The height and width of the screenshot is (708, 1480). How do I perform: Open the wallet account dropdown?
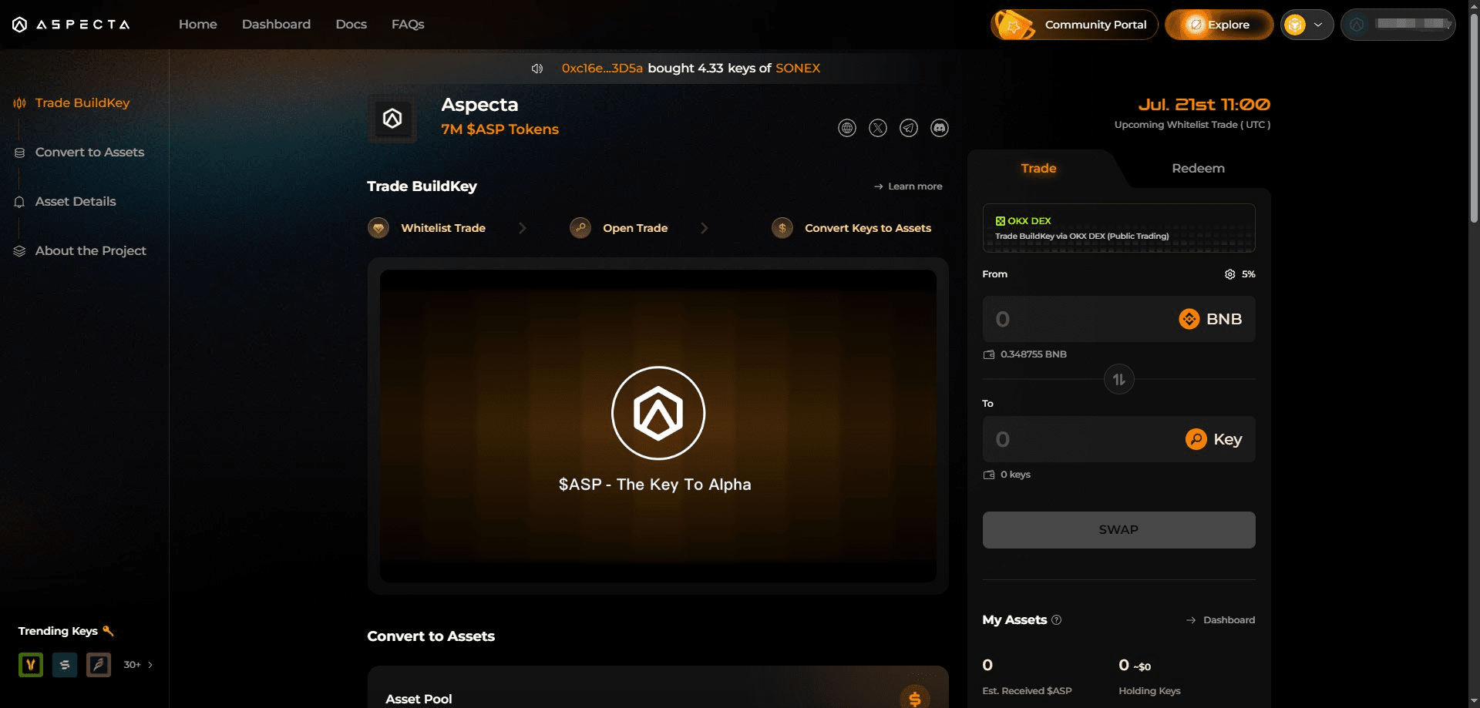tap(1398, 25)
